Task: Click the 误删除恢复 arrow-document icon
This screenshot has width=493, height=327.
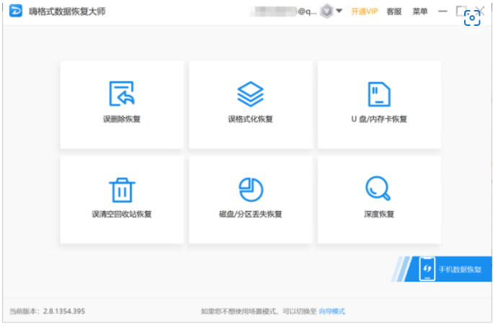Action: [122, 94]
